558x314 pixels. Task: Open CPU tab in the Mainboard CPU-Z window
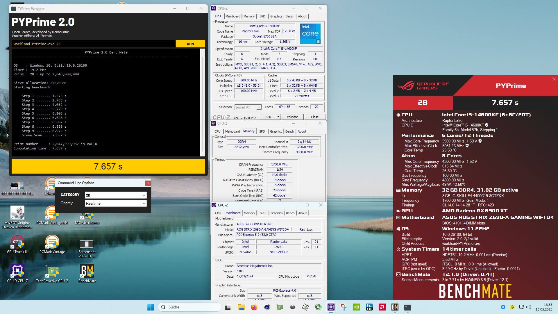click(218, 213)
